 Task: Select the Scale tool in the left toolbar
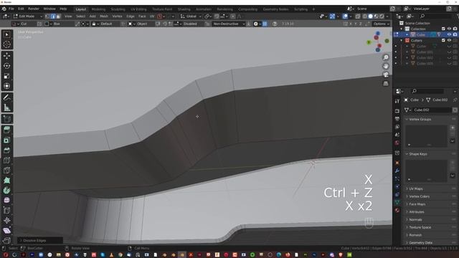point(6,76)
